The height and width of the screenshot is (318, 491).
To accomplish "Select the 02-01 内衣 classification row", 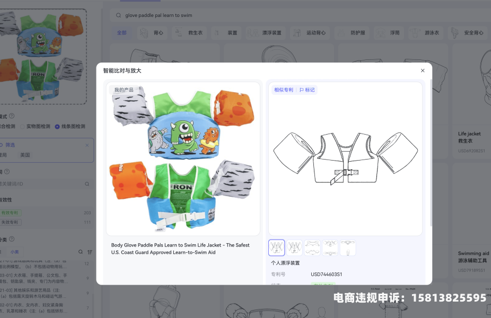I will click(x=46, y=308).
